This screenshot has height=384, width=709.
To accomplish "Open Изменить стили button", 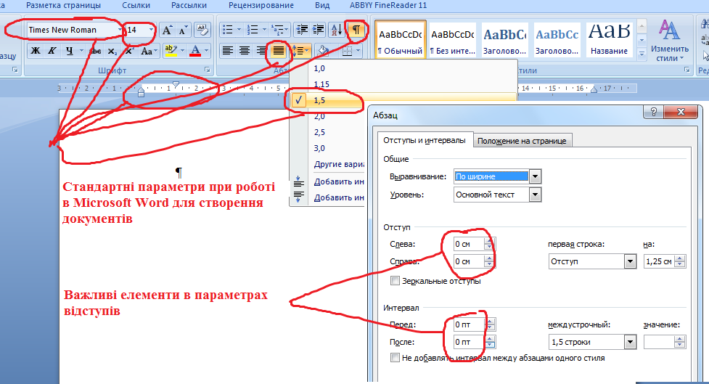I will pos(669,41).
